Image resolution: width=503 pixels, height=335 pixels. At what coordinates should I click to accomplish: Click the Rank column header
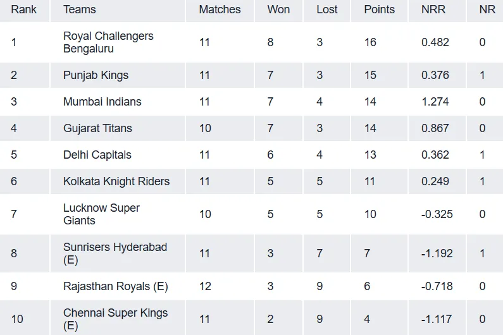point(24,9)
